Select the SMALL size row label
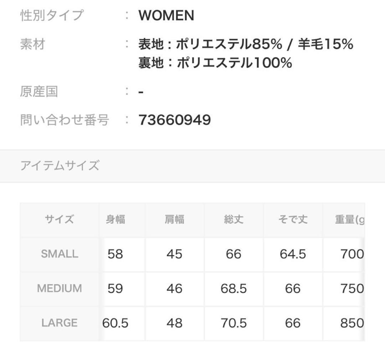This screenshot has height=342, width=385. pyautogui.click(x=59, y=254)
